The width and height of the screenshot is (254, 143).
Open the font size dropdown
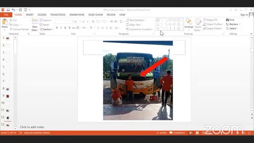(x=80, y=21)
